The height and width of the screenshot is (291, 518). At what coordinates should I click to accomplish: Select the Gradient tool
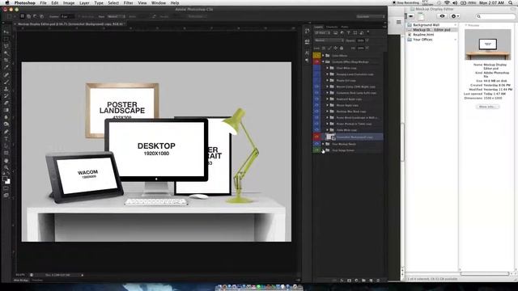pos(6,110)
